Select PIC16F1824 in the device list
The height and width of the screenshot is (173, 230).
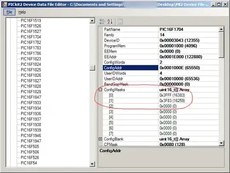pyautogui.click(x=31, y=64)
